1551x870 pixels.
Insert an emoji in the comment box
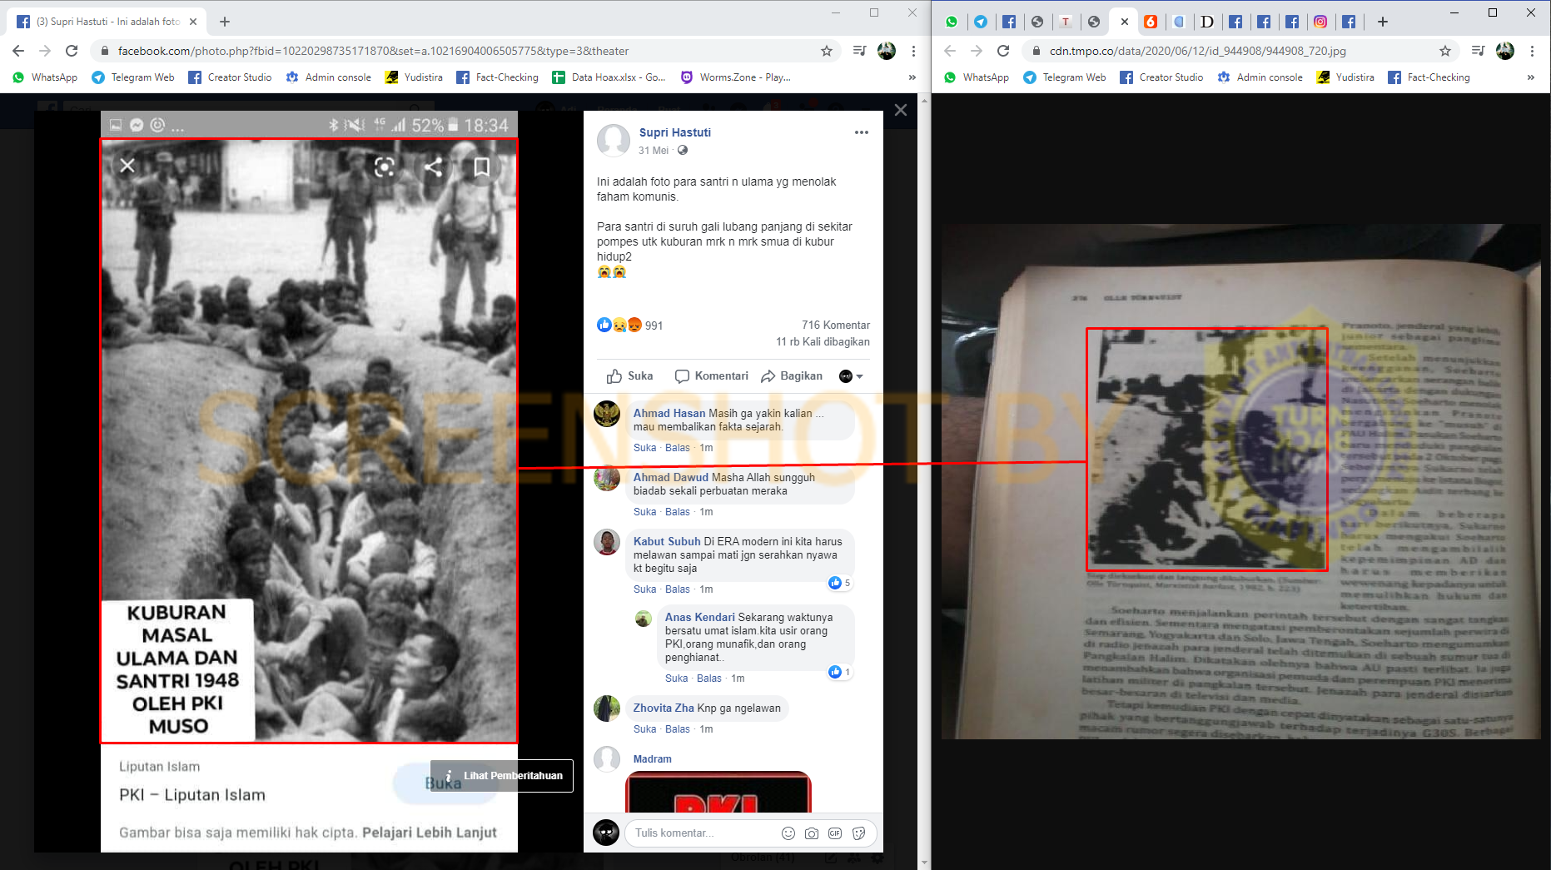pyautogui.click(x=788, y=833)
